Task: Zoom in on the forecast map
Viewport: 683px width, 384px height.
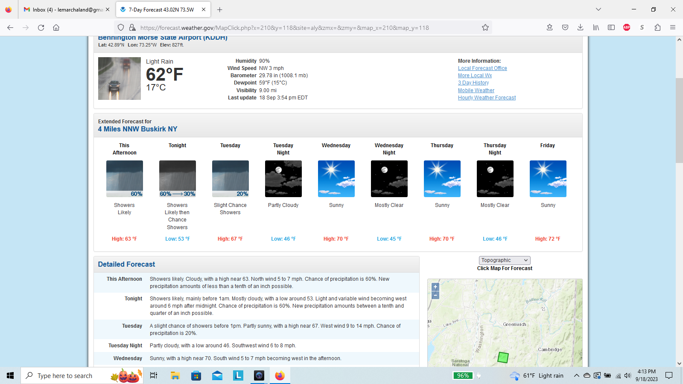Action: [435, 287]
